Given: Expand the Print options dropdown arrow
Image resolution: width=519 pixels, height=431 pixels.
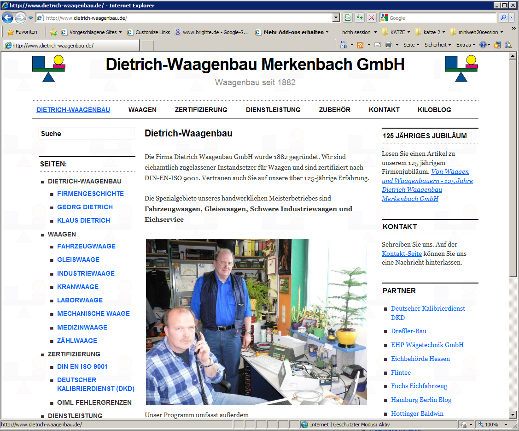Looking at the screenshot, I should [x=397, y=45].
